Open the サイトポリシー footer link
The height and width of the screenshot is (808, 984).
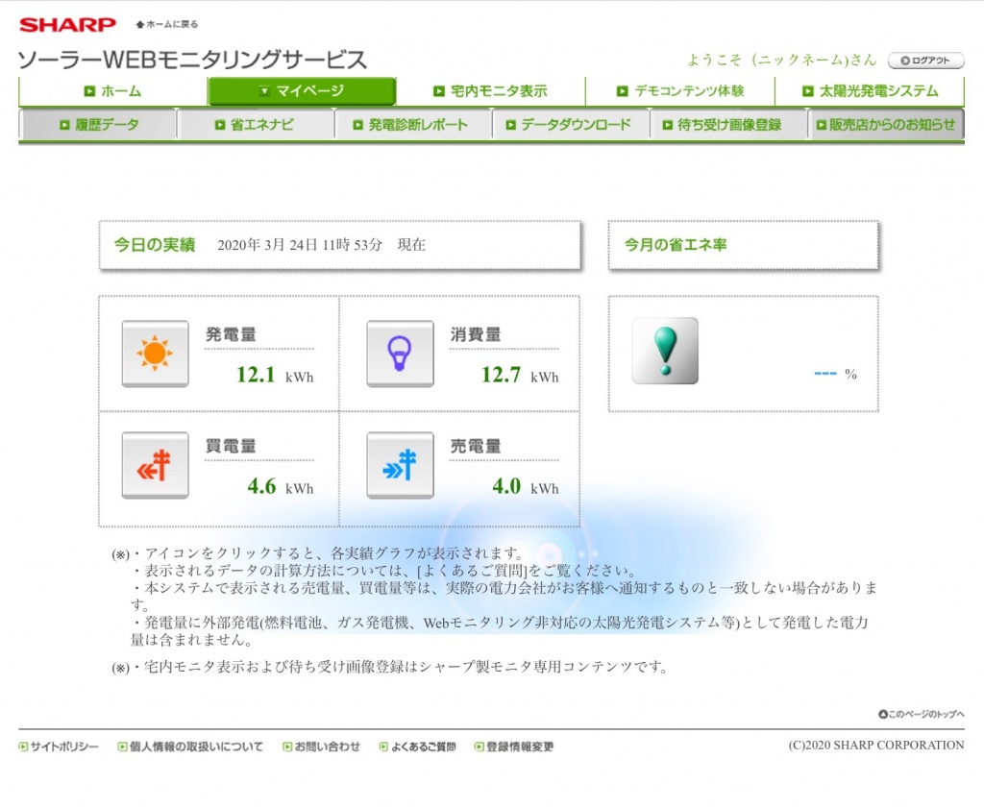pos(59,747)
